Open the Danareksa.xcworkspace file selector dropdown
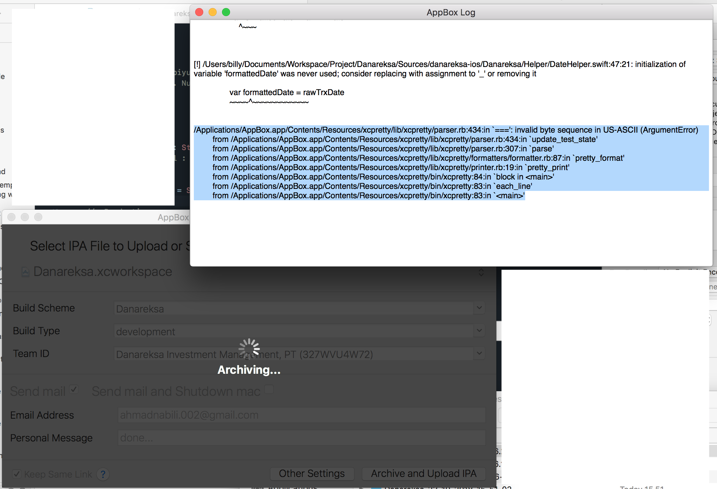 tap(482, 272)
